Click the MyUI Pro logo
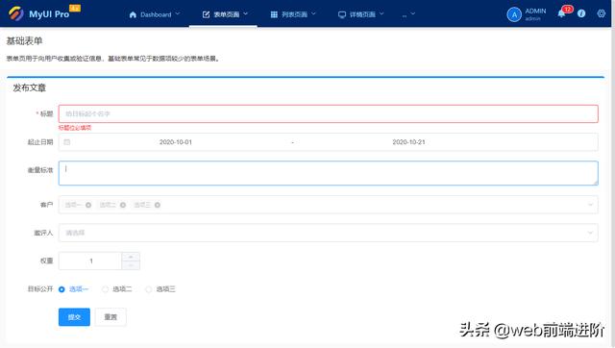Image resolution: width=615 pixels, height=348 pixels. [39, 13]
